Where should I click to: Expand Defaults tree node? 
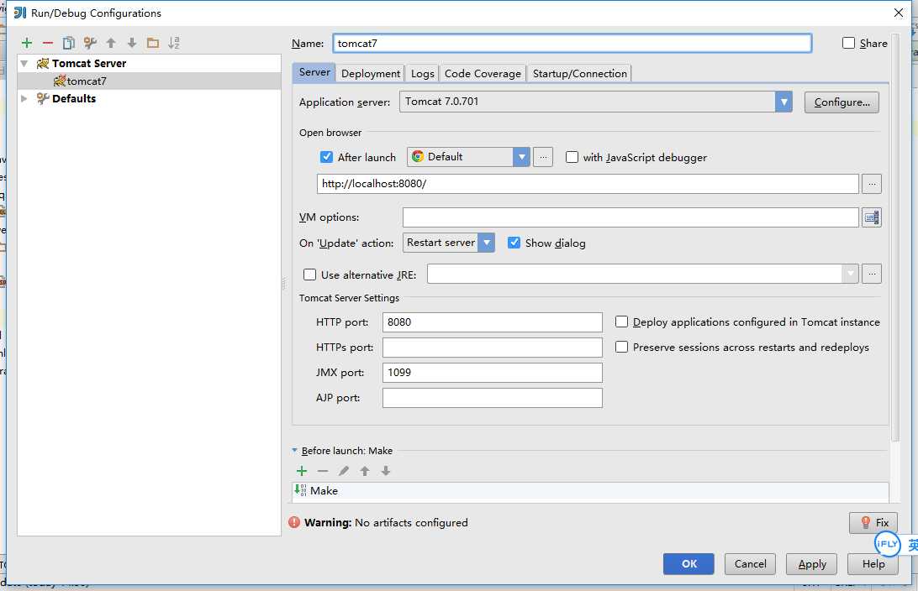(x=24, y=98)
